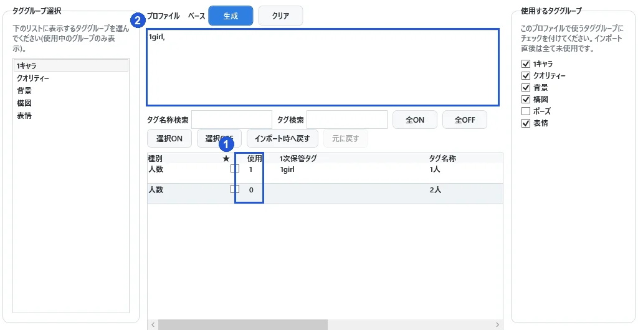Click the 1girl cell in tag table

tap(287, 169)
